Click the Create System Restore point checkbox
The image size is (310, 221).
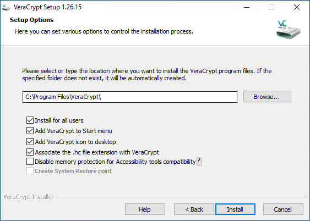pyautogui.click(x=30, y=171)
